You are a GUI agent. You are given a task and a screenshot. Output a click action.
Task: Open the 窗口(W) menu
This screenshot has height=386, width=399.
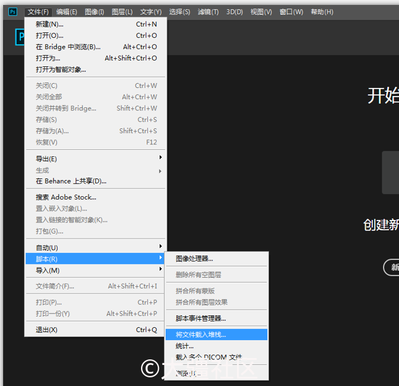291,12
